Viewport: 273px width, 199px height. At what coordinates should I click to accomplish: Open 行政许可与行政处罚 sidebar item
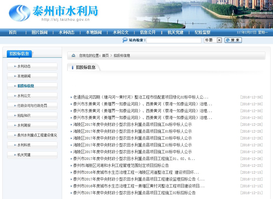point(32,106)
